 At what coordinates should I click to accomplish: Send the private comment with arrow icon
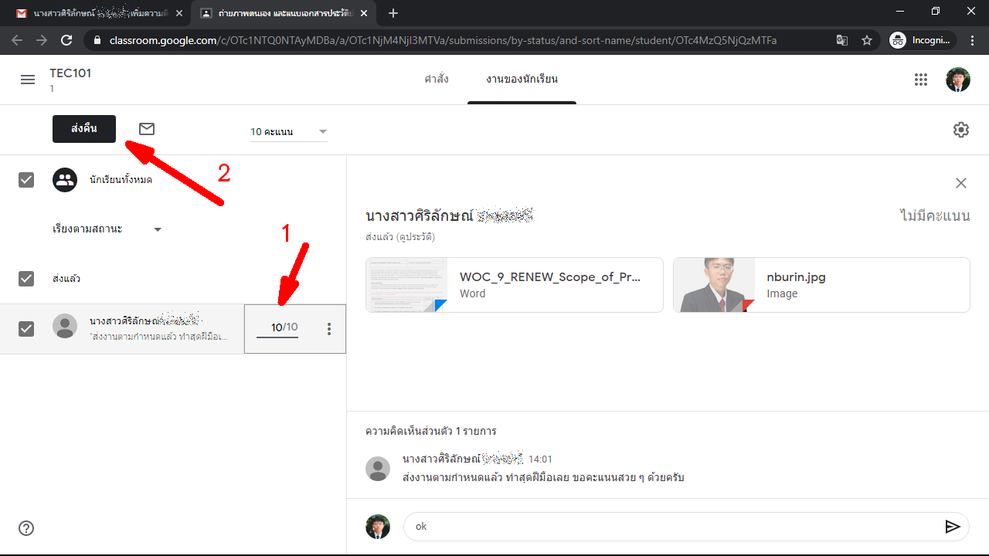[953, 527]
